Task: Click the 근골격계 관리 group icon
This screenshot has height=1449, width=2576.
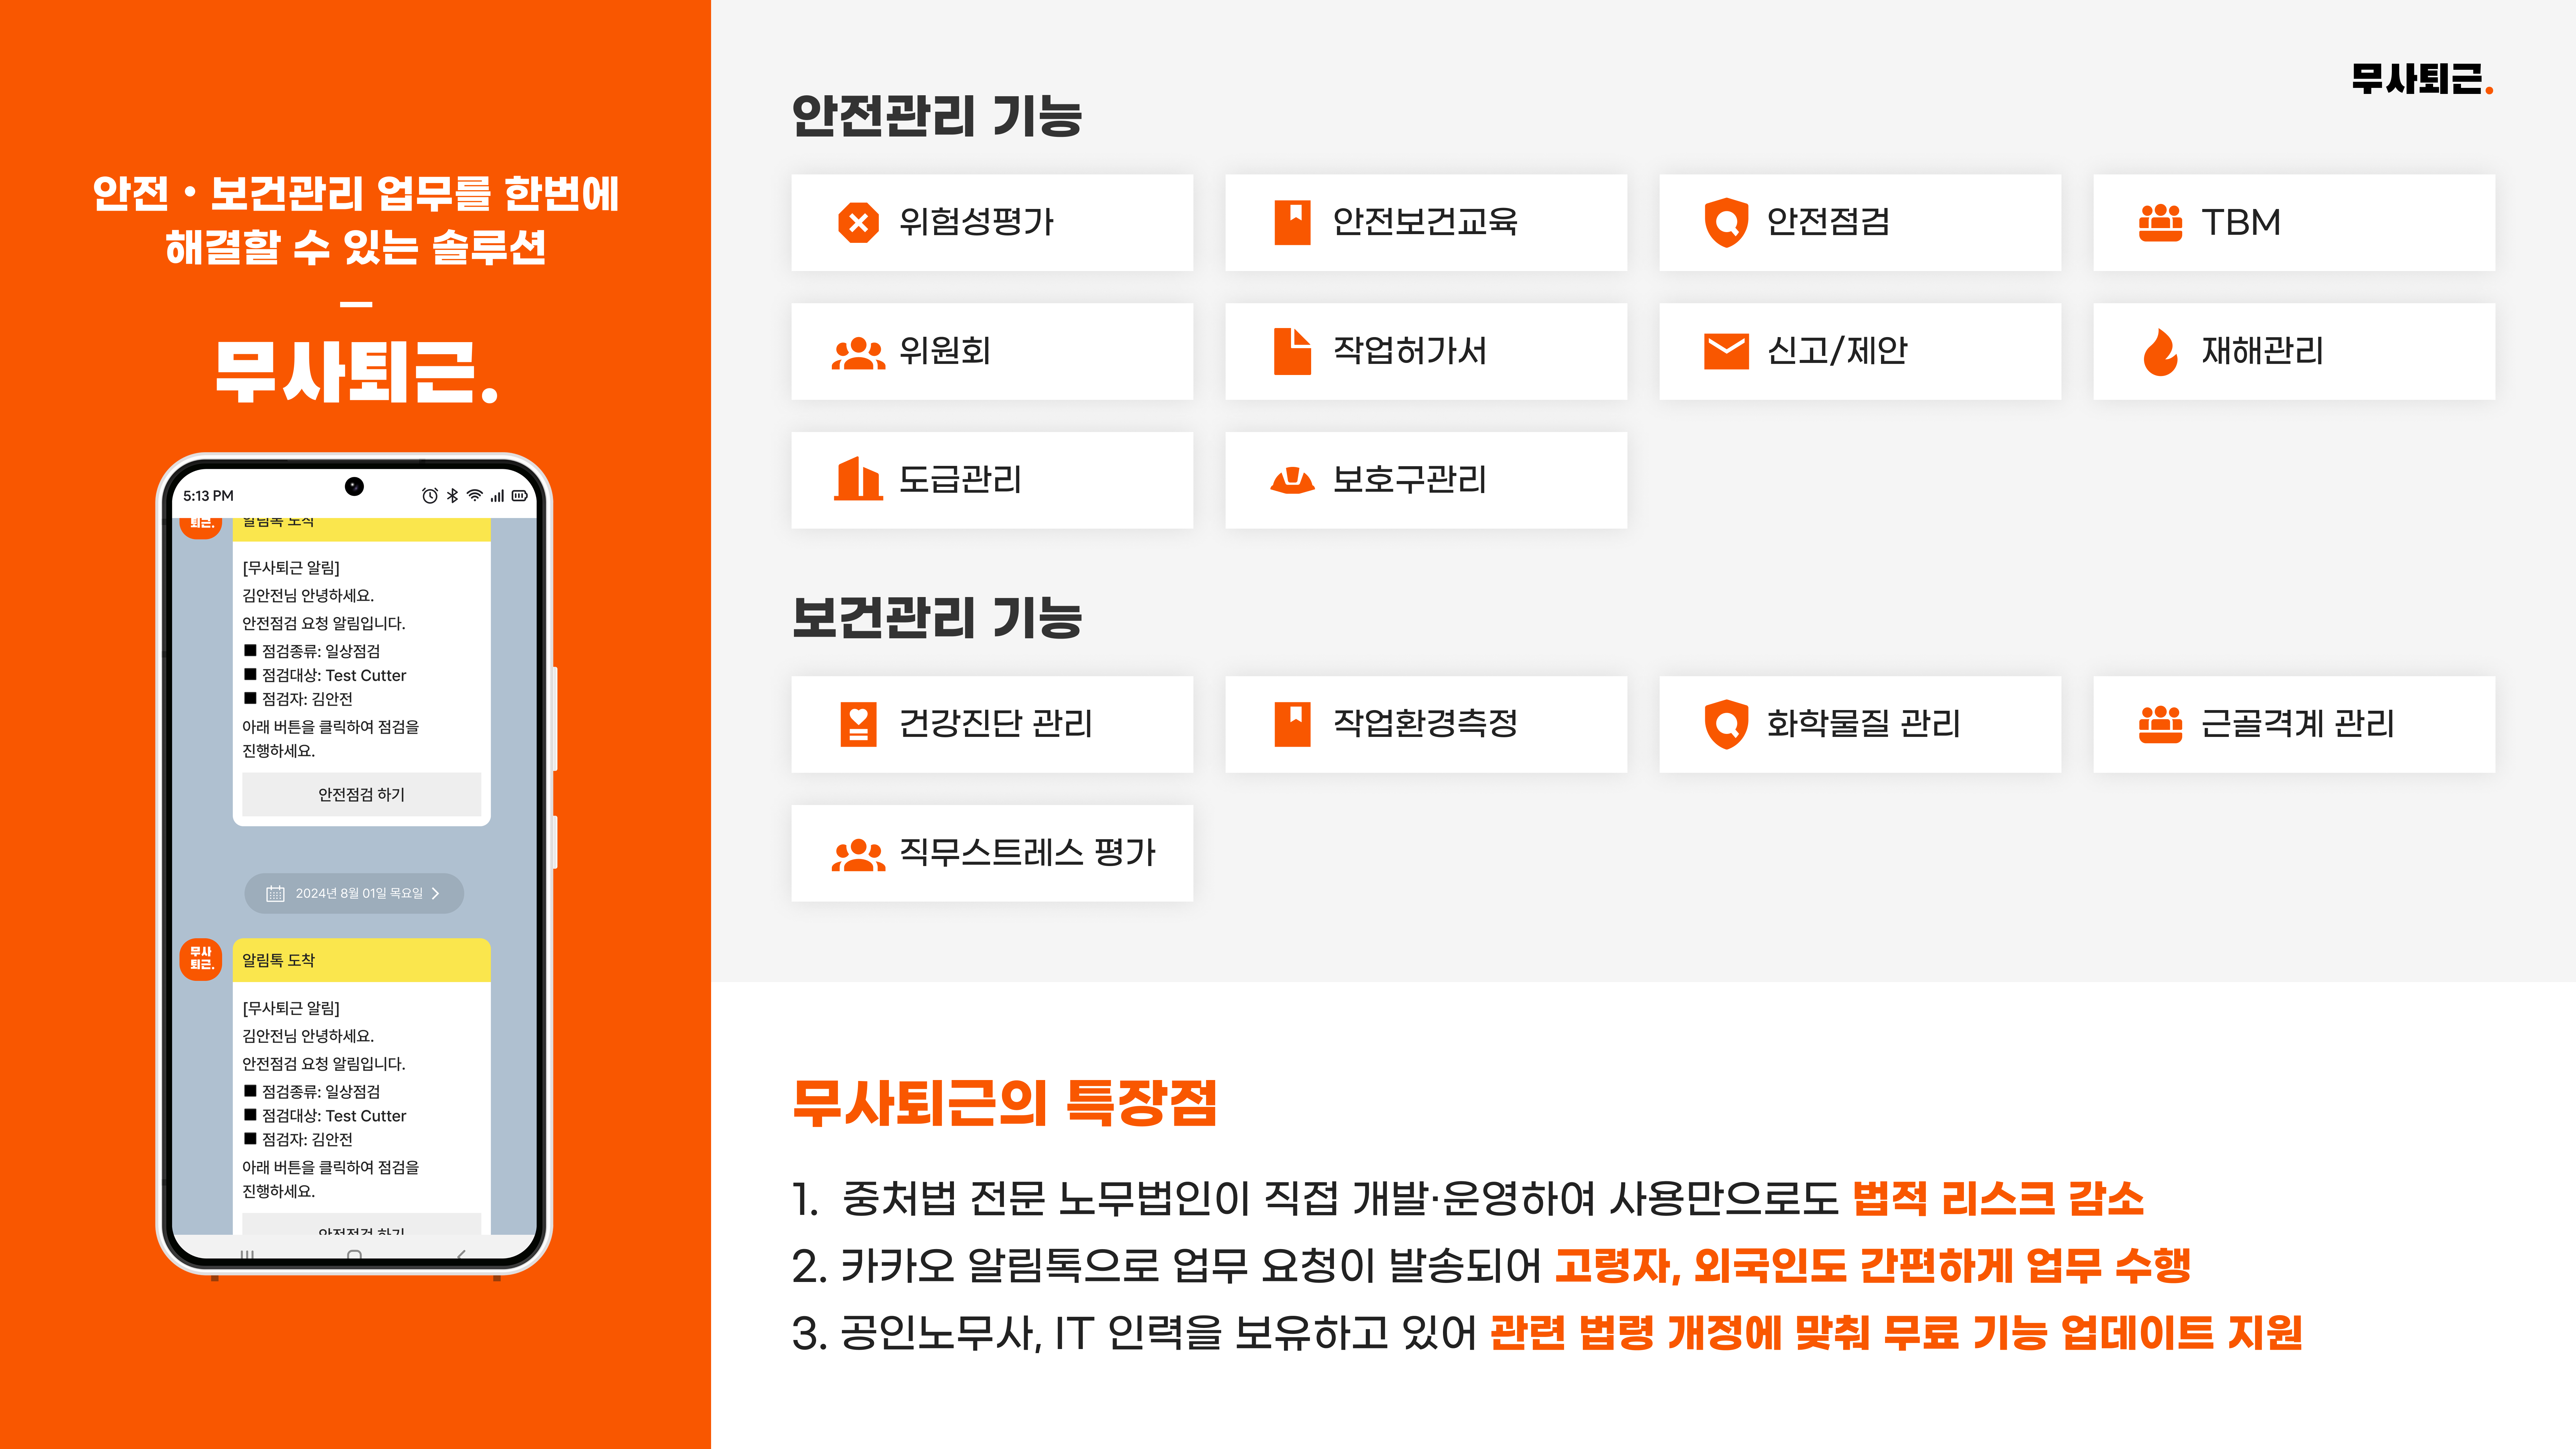Action: 2160,724
